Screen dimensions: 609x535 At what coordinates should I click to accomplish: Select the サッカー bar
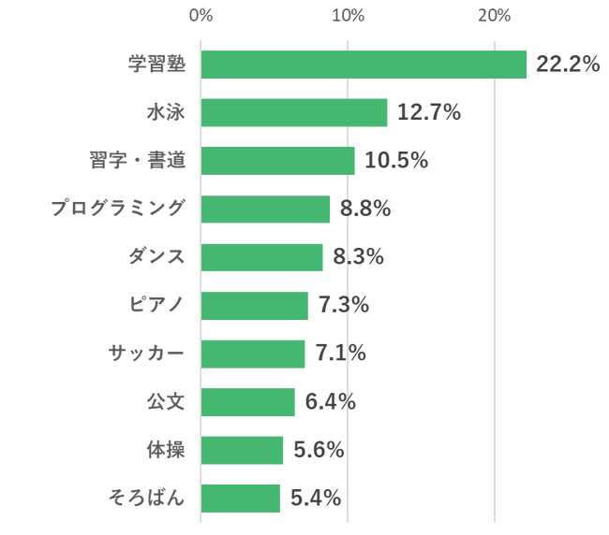click(x=253, y=354)
